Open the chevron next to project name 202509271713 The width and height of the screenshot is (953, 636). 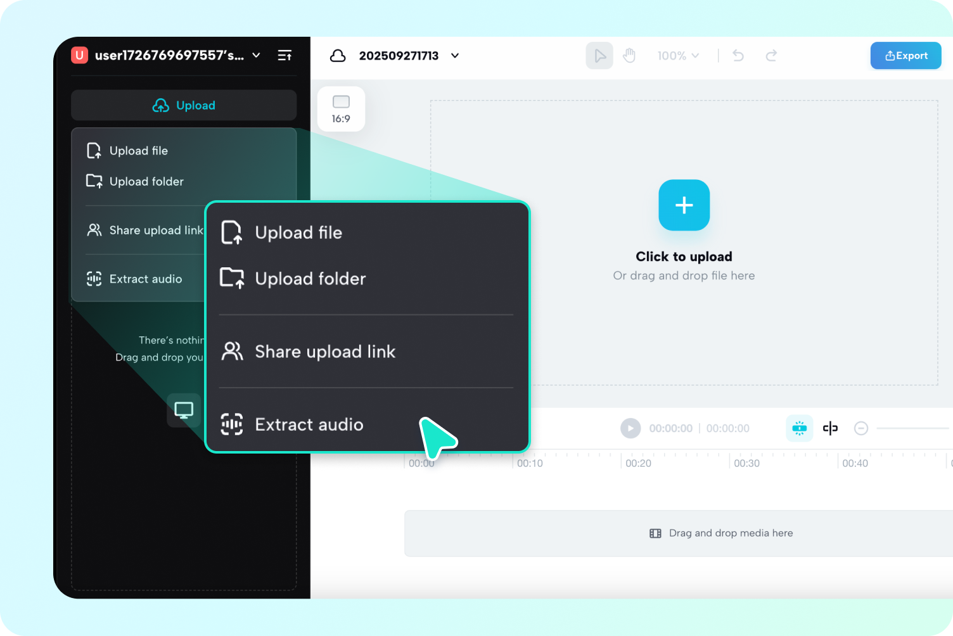pyautogui.click(x=455, y=56)
